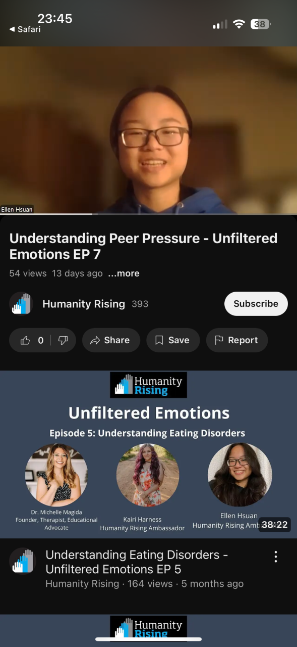Expand the Understanding Peer Pressure video title
Image resolution: width=297 pixels, height=647 pixels.
pos(143,246)
